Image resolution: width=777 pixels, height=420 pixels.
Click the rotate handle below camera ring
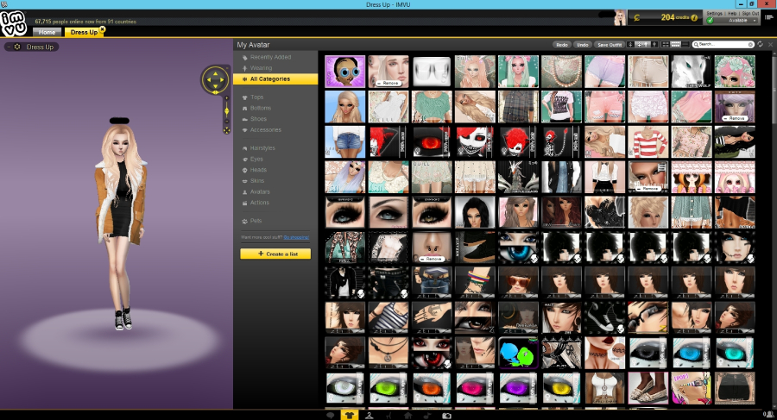(216, 92)
